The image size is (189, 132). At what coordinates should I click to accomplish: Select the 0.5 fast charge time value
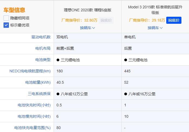pos(59,105)
